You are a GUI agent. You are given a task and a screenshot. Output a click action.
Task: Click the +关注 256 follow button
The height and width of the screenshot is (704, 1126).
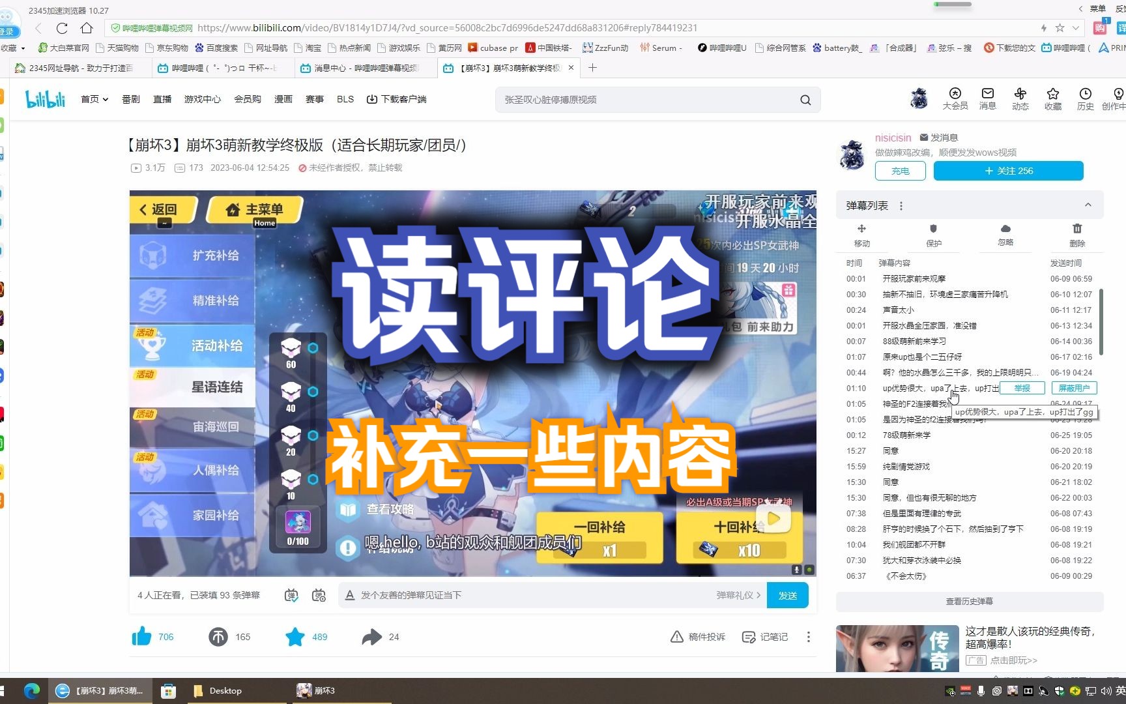pyautogui.click(x=1009, y=171)
